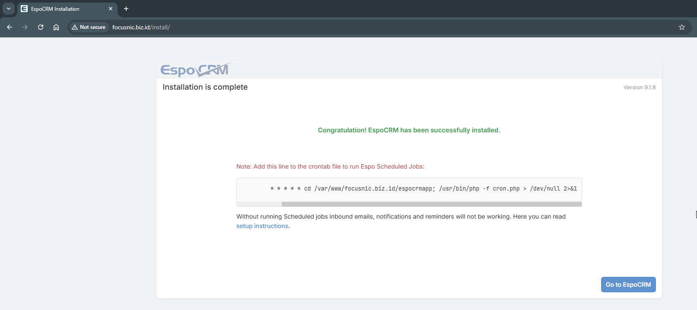Click the forward navigation arrow
The height and width of the screenshot is (310, 697).
[25, 27]
